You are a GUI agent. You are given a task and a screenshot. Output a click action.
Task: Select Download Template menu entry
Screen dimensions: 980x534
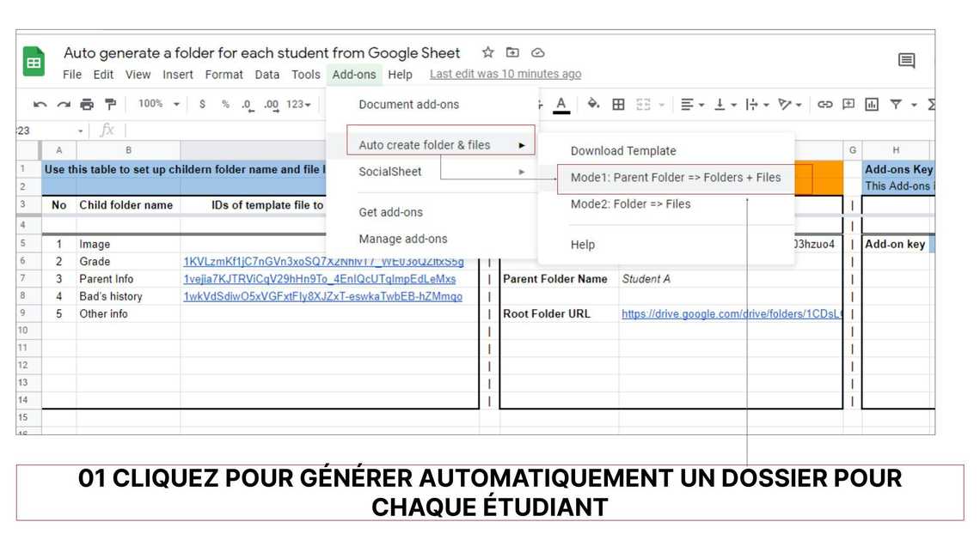pos(623,151)
